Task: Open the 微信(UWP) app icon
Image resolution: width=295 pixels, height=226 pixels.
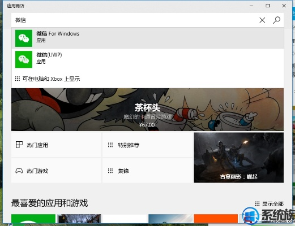Action: click(24, 59)
